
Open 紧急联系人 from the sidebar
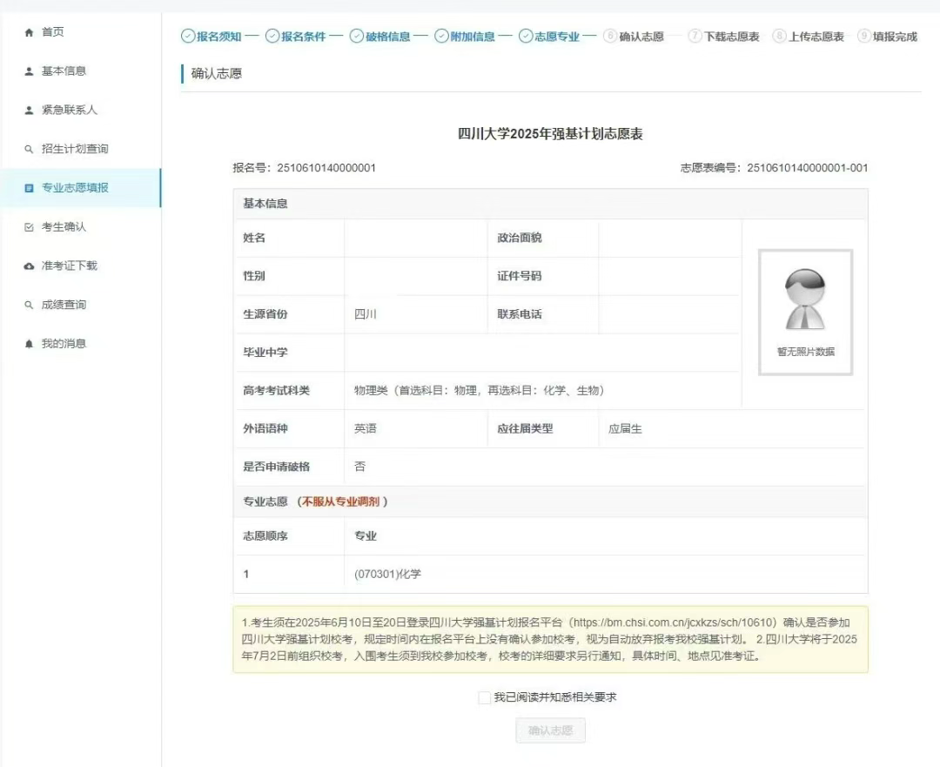click(x=81, y=111)
